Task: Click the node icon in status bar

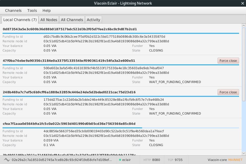Action: [x=7, y=160]
